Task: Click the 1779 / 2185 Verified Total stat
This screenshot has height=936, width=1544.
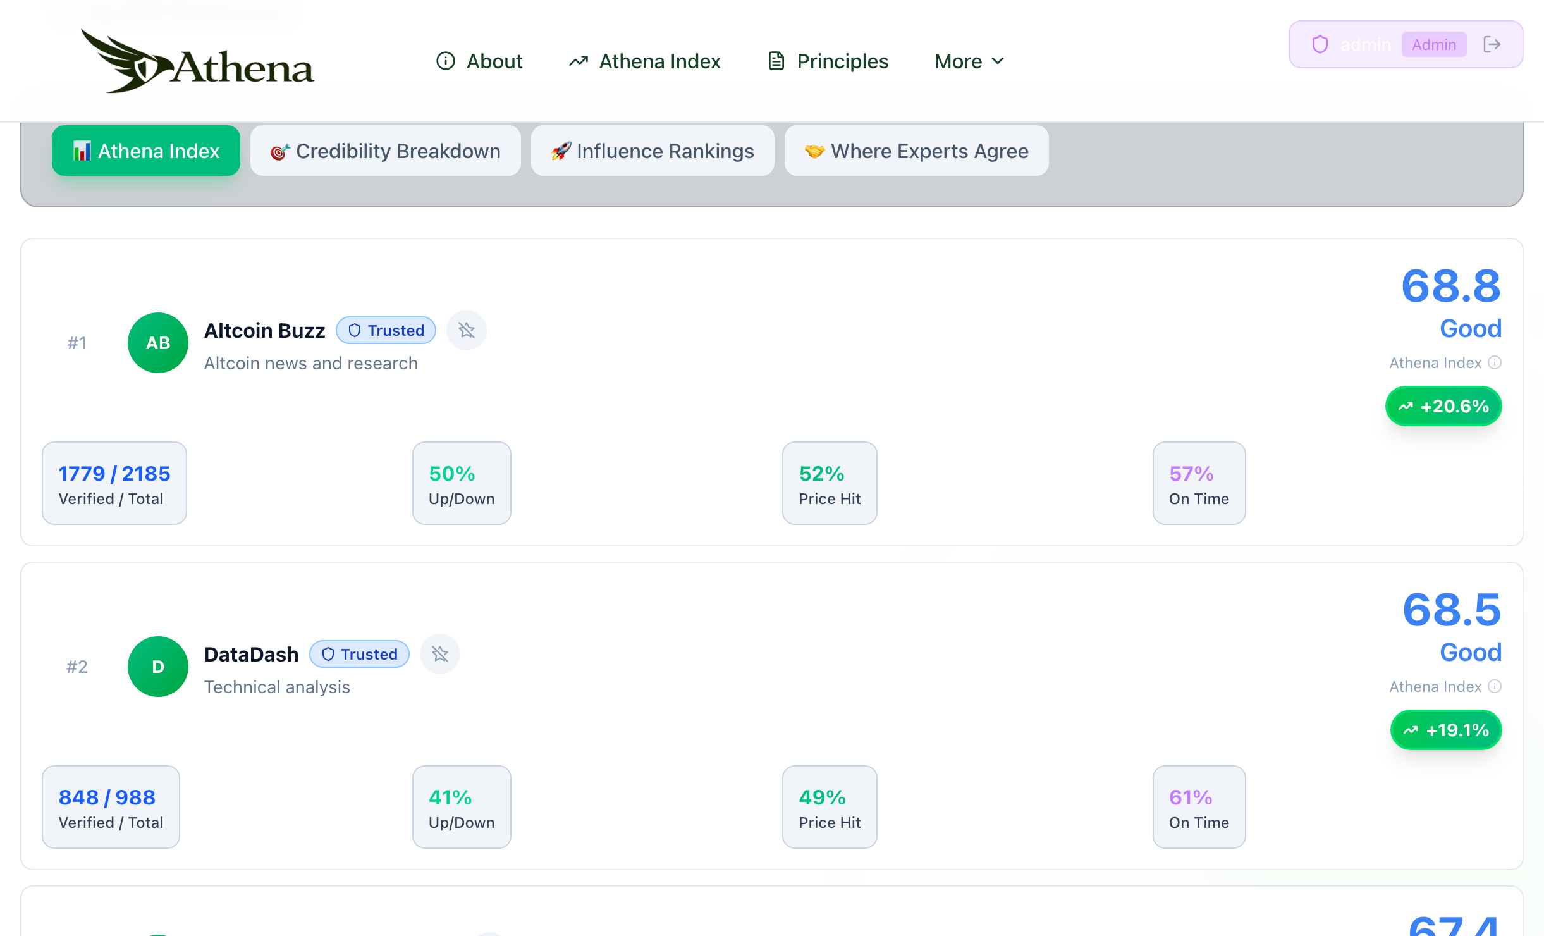Action: coord(114,484)
